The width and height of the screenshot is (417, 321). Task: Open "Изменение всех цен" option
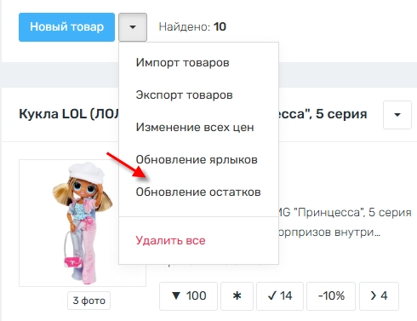click(195, 127)
